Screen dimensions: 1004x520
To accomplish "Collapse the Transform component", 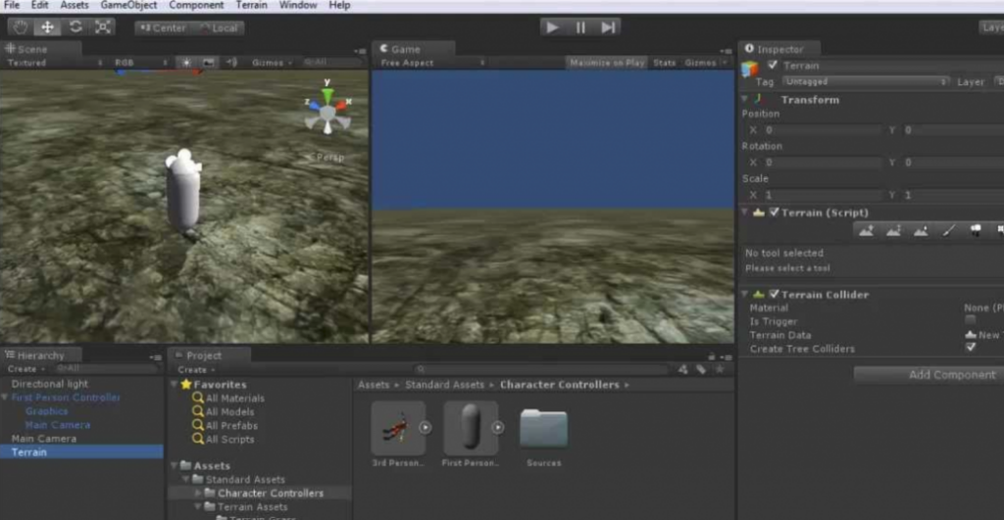I will coord(745,99).
